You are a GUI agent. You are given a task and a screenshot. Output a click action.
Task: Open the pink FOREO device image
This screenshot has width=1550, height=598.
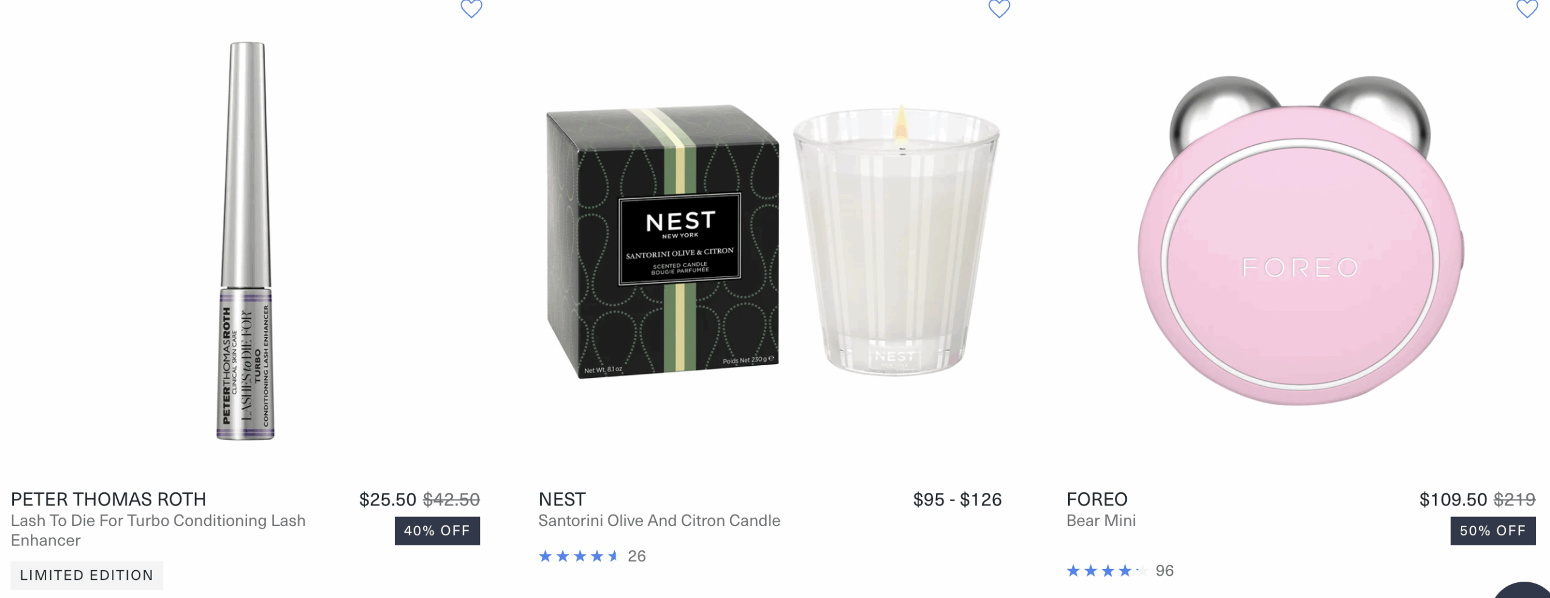(x=1301, y=240)
